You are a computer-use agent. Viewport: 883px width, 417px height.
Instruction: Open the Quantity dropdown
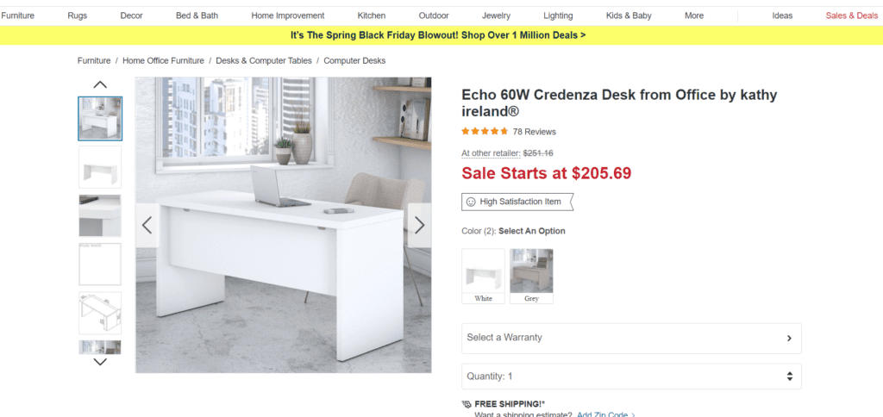coord(631,377)
